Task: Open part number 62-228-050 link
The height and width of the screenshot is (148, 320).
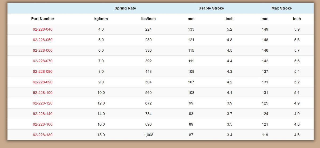Action: click(x=43, y=40)
